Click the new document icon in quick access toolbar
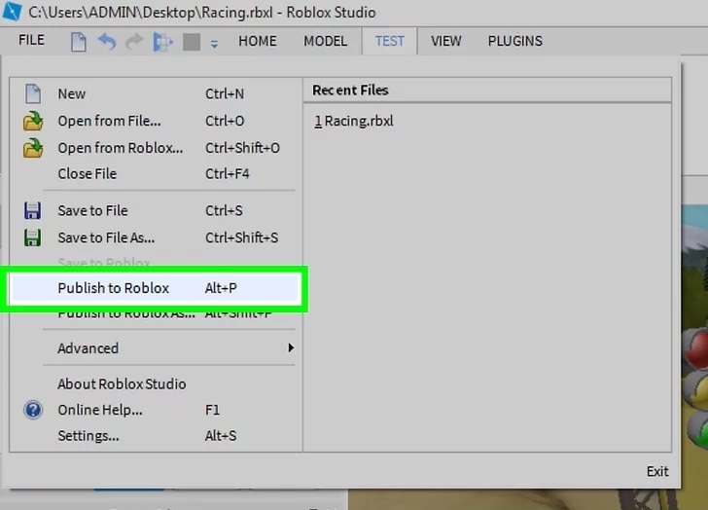Viewport: 708px width, 510px height. [79, 42]
